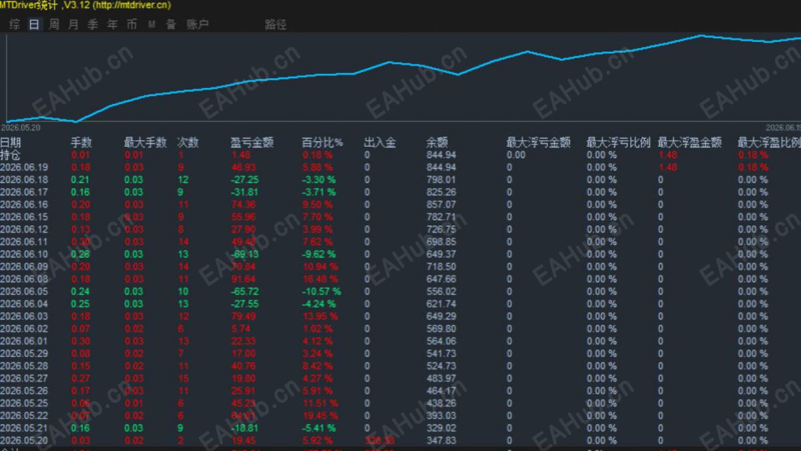The image size is (801, 451).
Task: Click the 726.75 balance cell
Action: [x=441, y=230]
